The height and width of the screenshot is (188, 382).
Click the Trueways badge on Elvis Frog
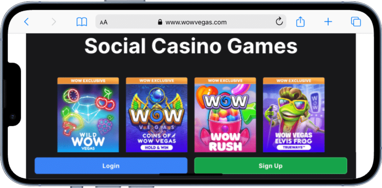pos(294,147)
